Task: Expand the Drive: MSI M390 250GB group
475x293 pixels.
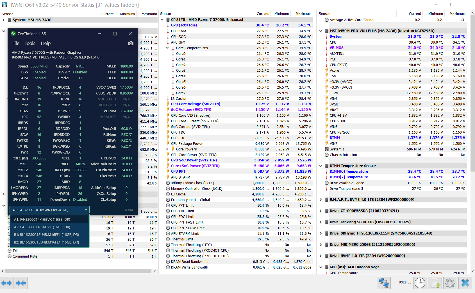Action: (321, 245)
